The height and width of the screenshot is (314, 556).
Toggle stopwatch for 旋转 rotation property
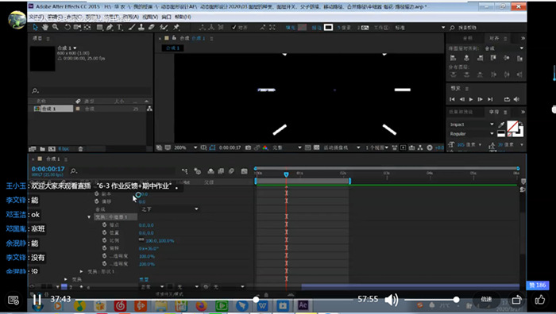[104, 248]
